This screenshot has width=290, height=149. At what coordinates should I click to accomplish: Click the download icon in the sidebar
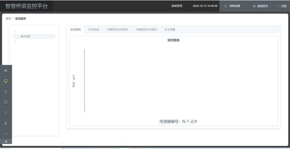click(6, 133)
